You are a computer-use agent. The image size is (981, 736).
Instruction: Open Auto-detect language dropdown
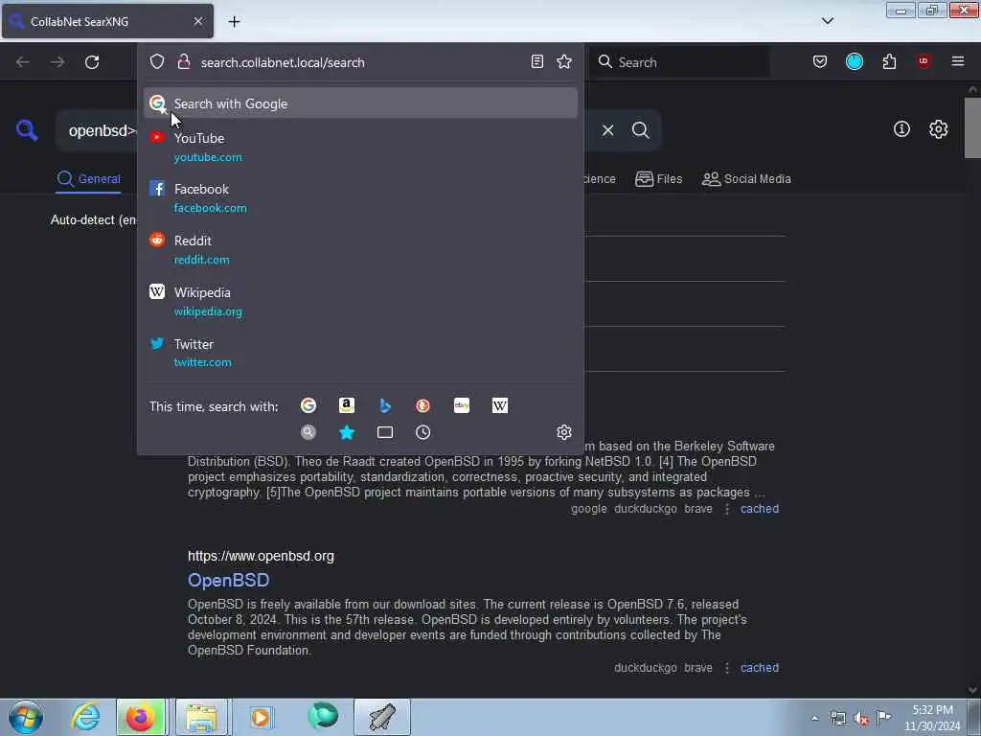(x=93, y=219)
